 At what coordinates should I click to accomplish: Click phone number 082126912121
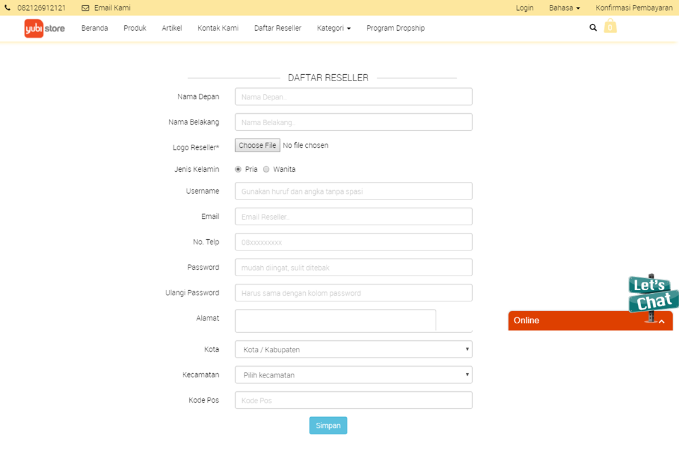click(42, 8)
